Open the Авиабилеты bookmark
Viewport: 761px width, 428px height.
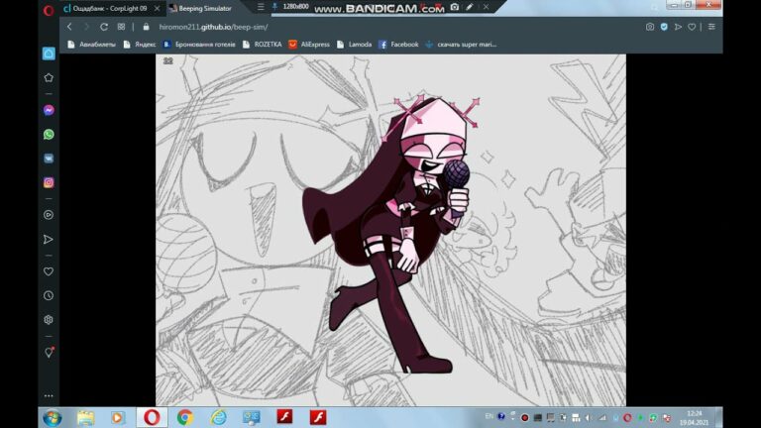click(91, 45)
